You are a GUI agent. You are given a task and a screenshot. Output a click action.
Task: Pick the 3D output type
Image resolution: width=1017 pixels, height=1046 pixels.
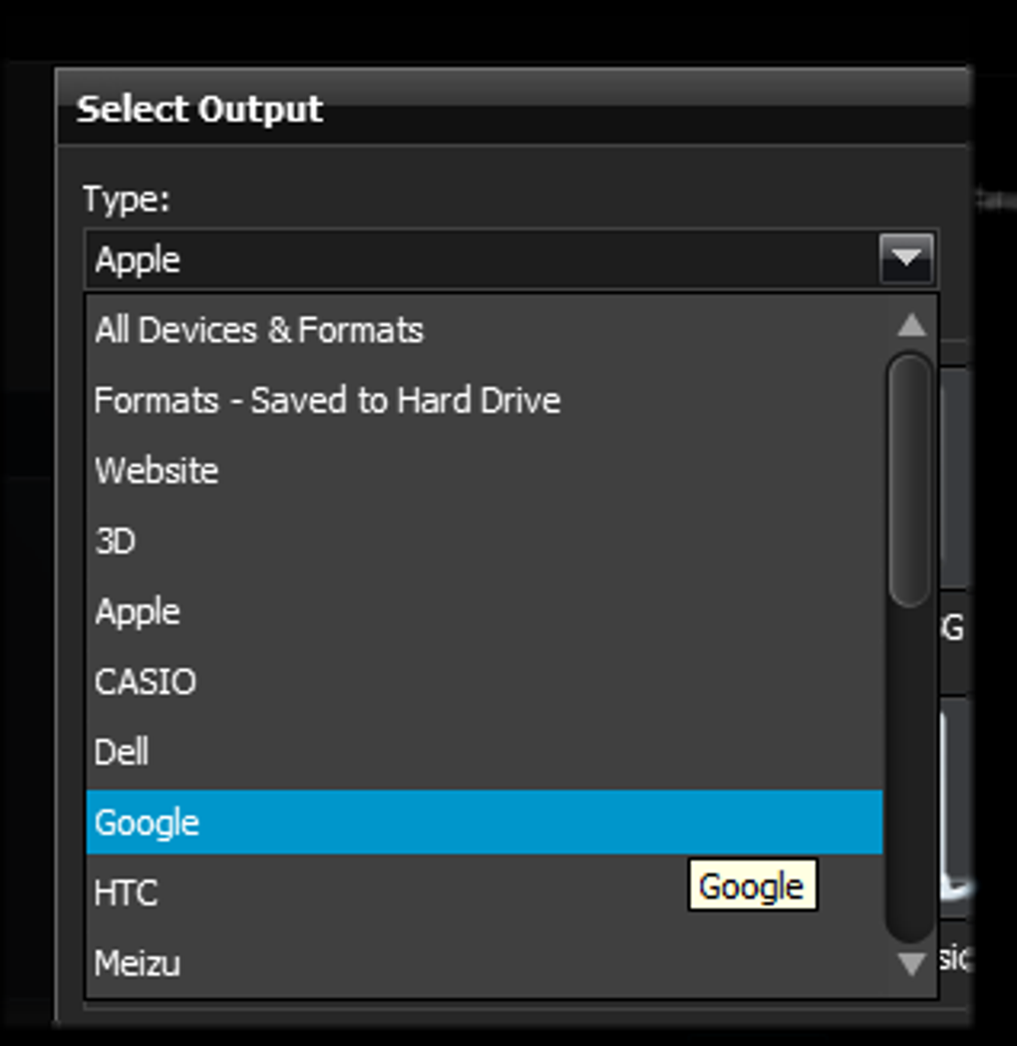click(x=485, y=541)
